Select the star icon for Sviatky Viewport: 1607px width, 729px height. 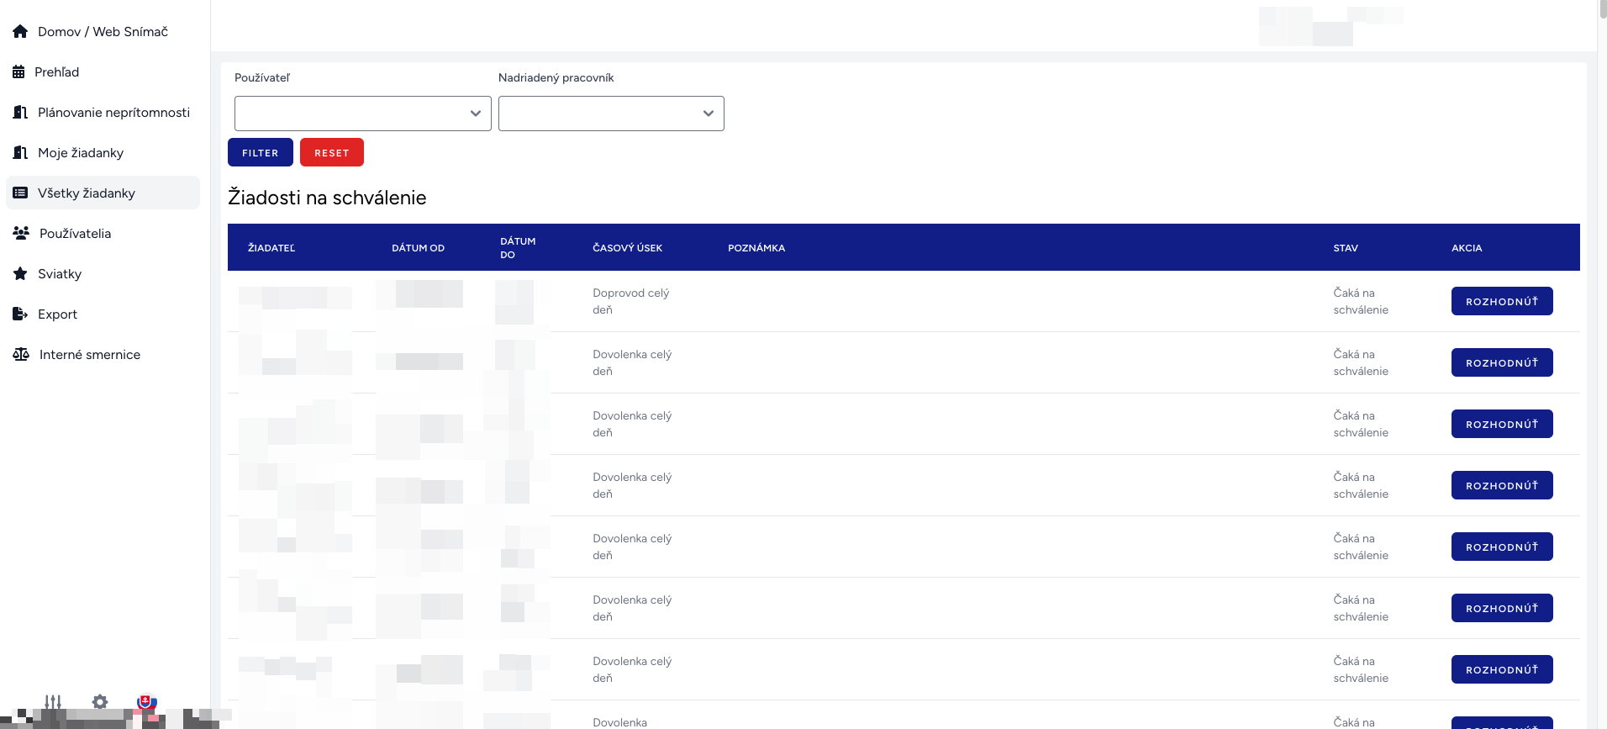[x=20, y=273]
